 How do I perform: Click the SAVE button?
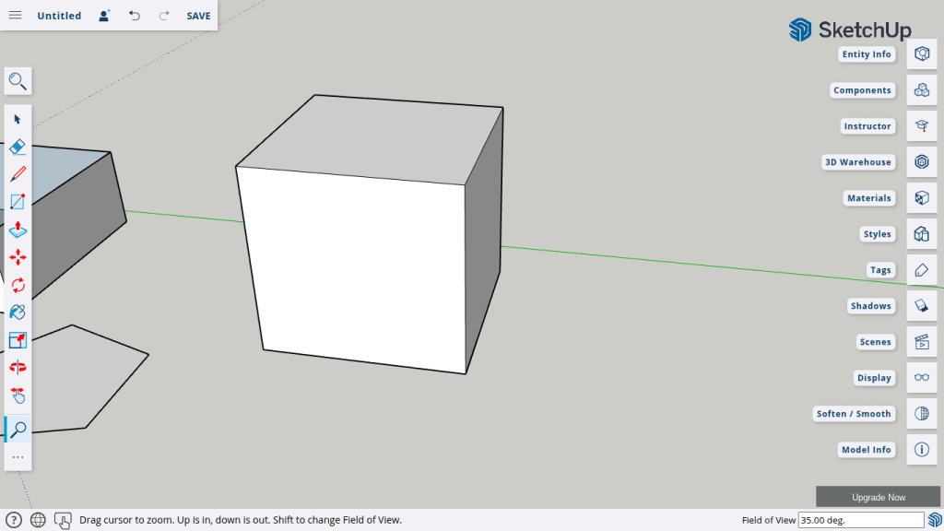(x=198, y=16)
